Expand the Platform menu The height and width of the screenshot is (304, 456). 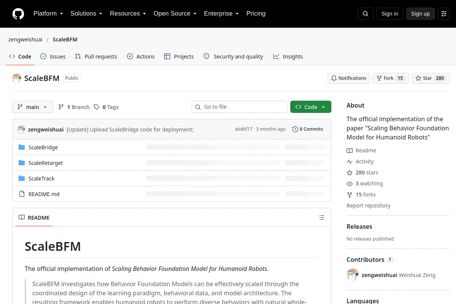coord(48,14)
